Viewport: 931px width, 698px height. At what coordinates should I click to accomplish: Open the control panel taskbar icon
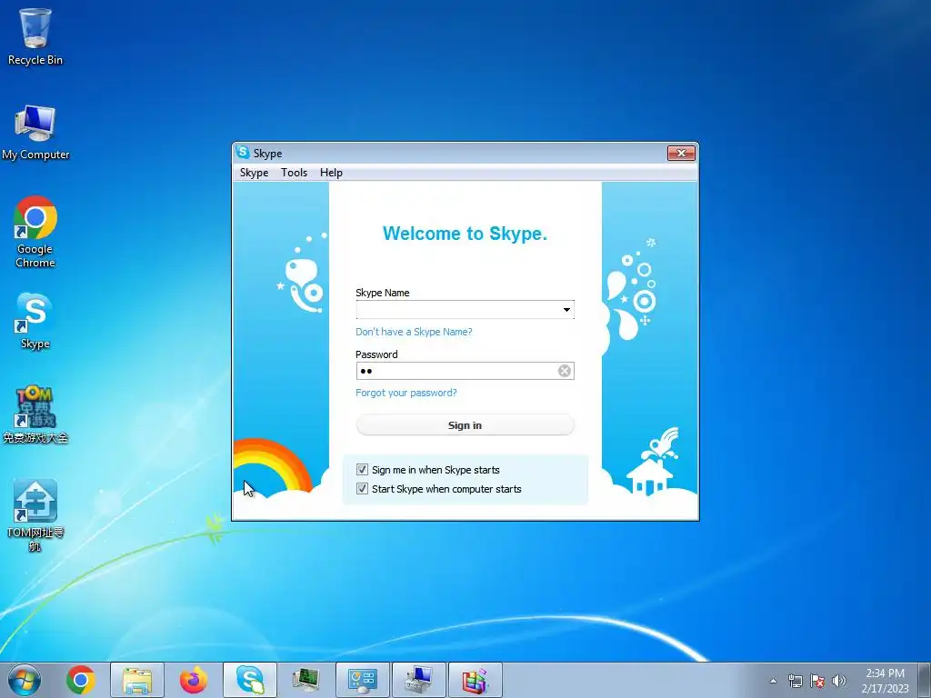point(363,680)
